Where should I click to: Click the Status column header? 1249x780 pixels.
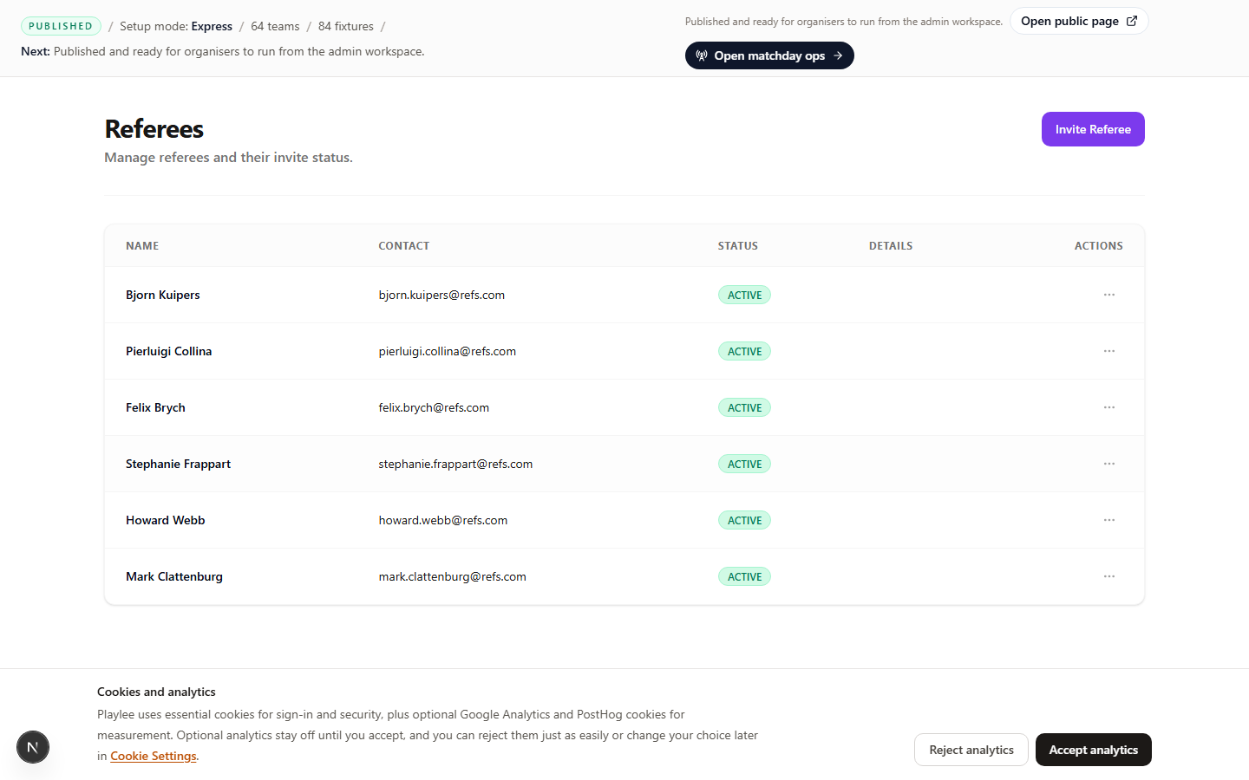point(737,246)
